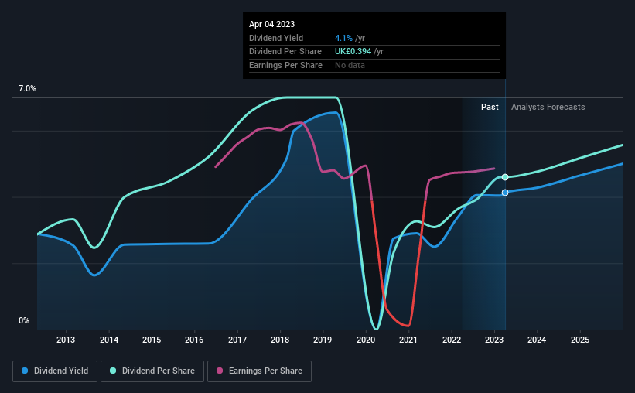This screenshot has width=635, height=393.
Task: Click the pink Earnings Per Share legend dot
Action: tap(220, 371)
